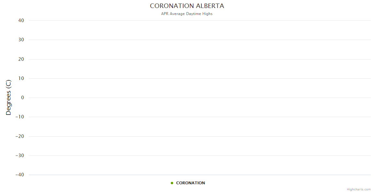374x192 pixels.
Task: Click the word Degrees on the axis
Action: [9, 103]
